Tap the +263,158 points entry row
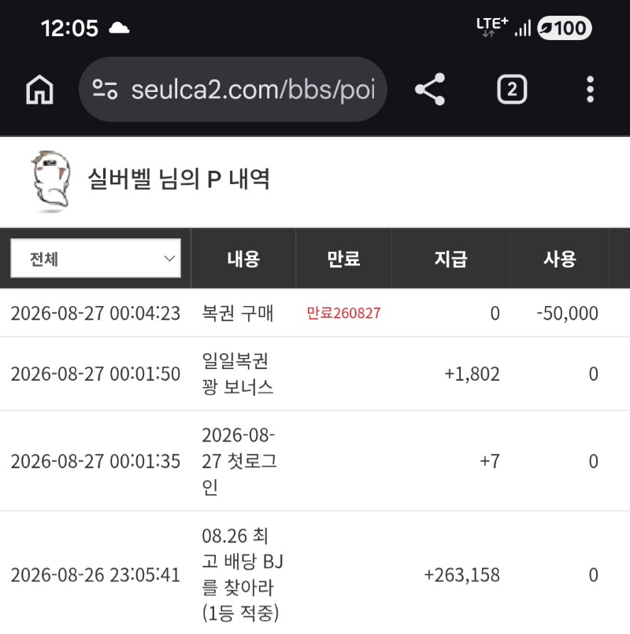630x634 pixels. click(315, 574)
